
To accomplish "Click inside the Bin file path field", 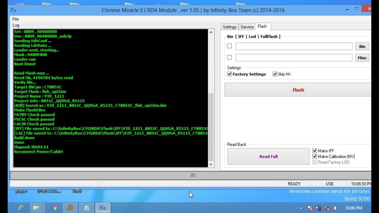I will [294, 46].
